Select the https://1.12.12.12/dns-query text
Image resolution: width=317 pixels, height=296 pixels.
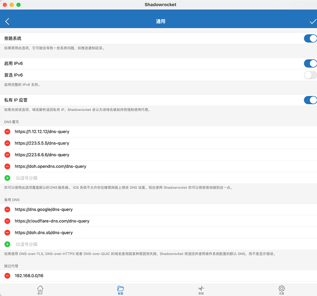(x=42, y=132)
